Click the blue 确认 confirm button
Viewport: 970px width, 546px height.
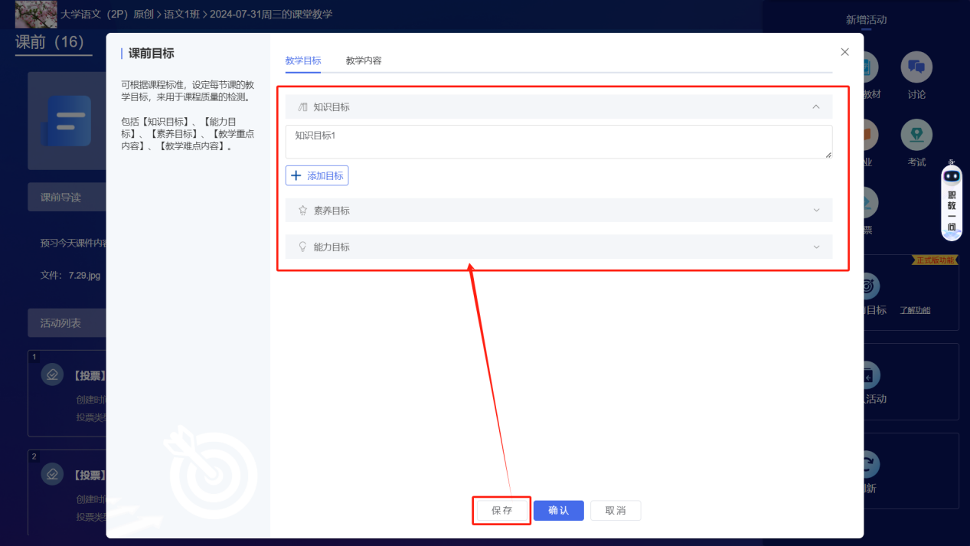coord(558,511)
